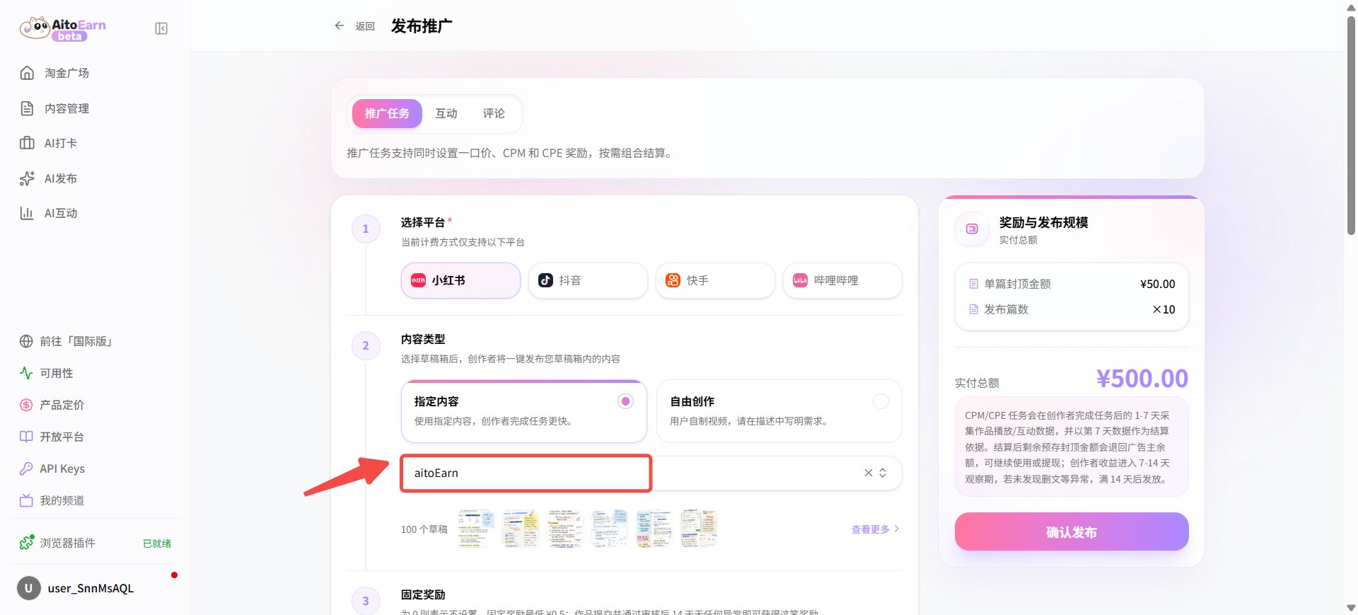Click the TV icon beside 我的频道
1358x615 pixels.
(x=26, y=500)
